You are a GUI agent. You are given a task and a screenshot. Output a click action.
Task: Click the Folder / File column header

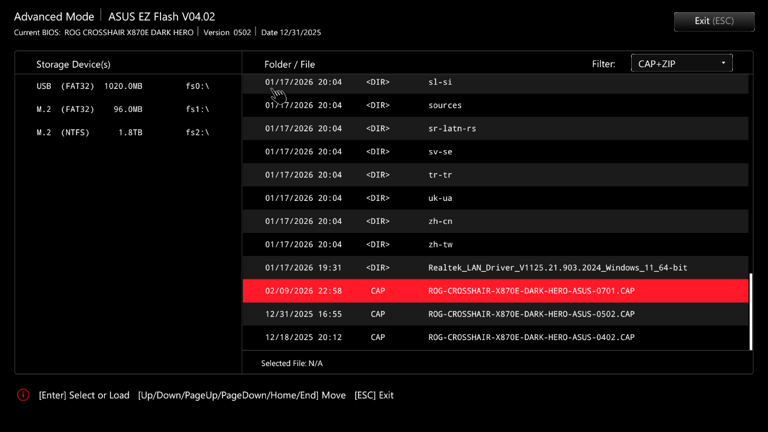pyautogui.click(x=290, y=64)
